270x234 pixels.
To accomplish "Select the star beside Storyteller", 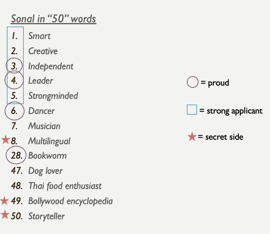I will coord(5,215).
